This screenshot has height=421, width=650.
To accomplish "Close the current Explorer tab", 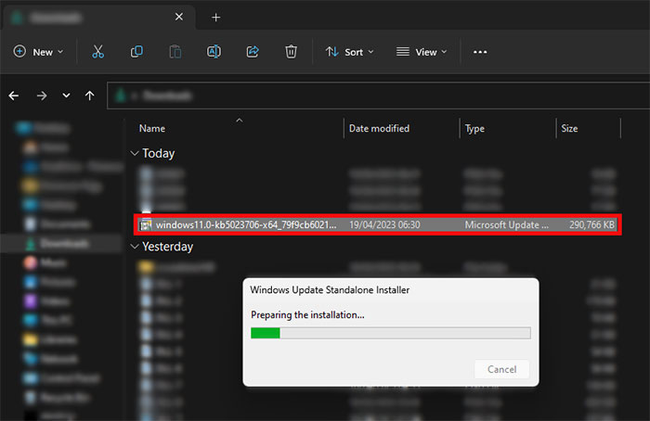I will [x=179, y=17].
